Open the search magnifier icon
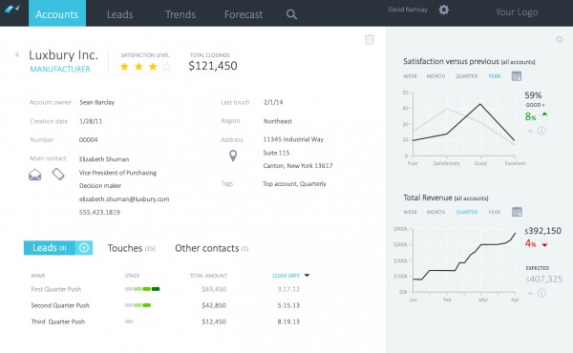Viewport: 573px width, 353px height. 291,14
